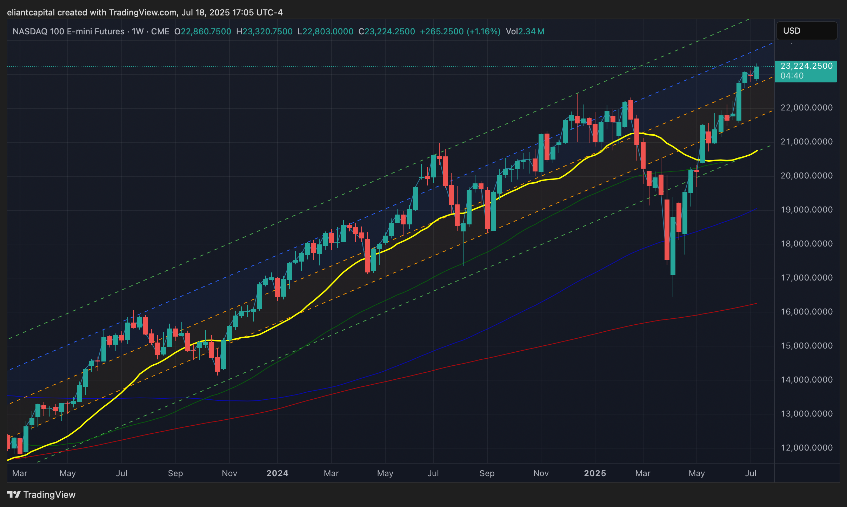This screenshot has height=507, width=847.
Task: Click the right end of yellow moving average
Action: coord(756,151)
